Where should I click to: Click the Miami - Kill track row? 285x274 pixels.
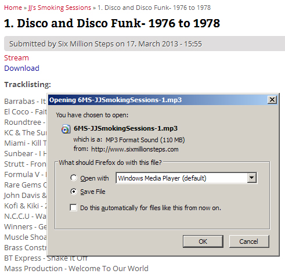pos(26,143)
